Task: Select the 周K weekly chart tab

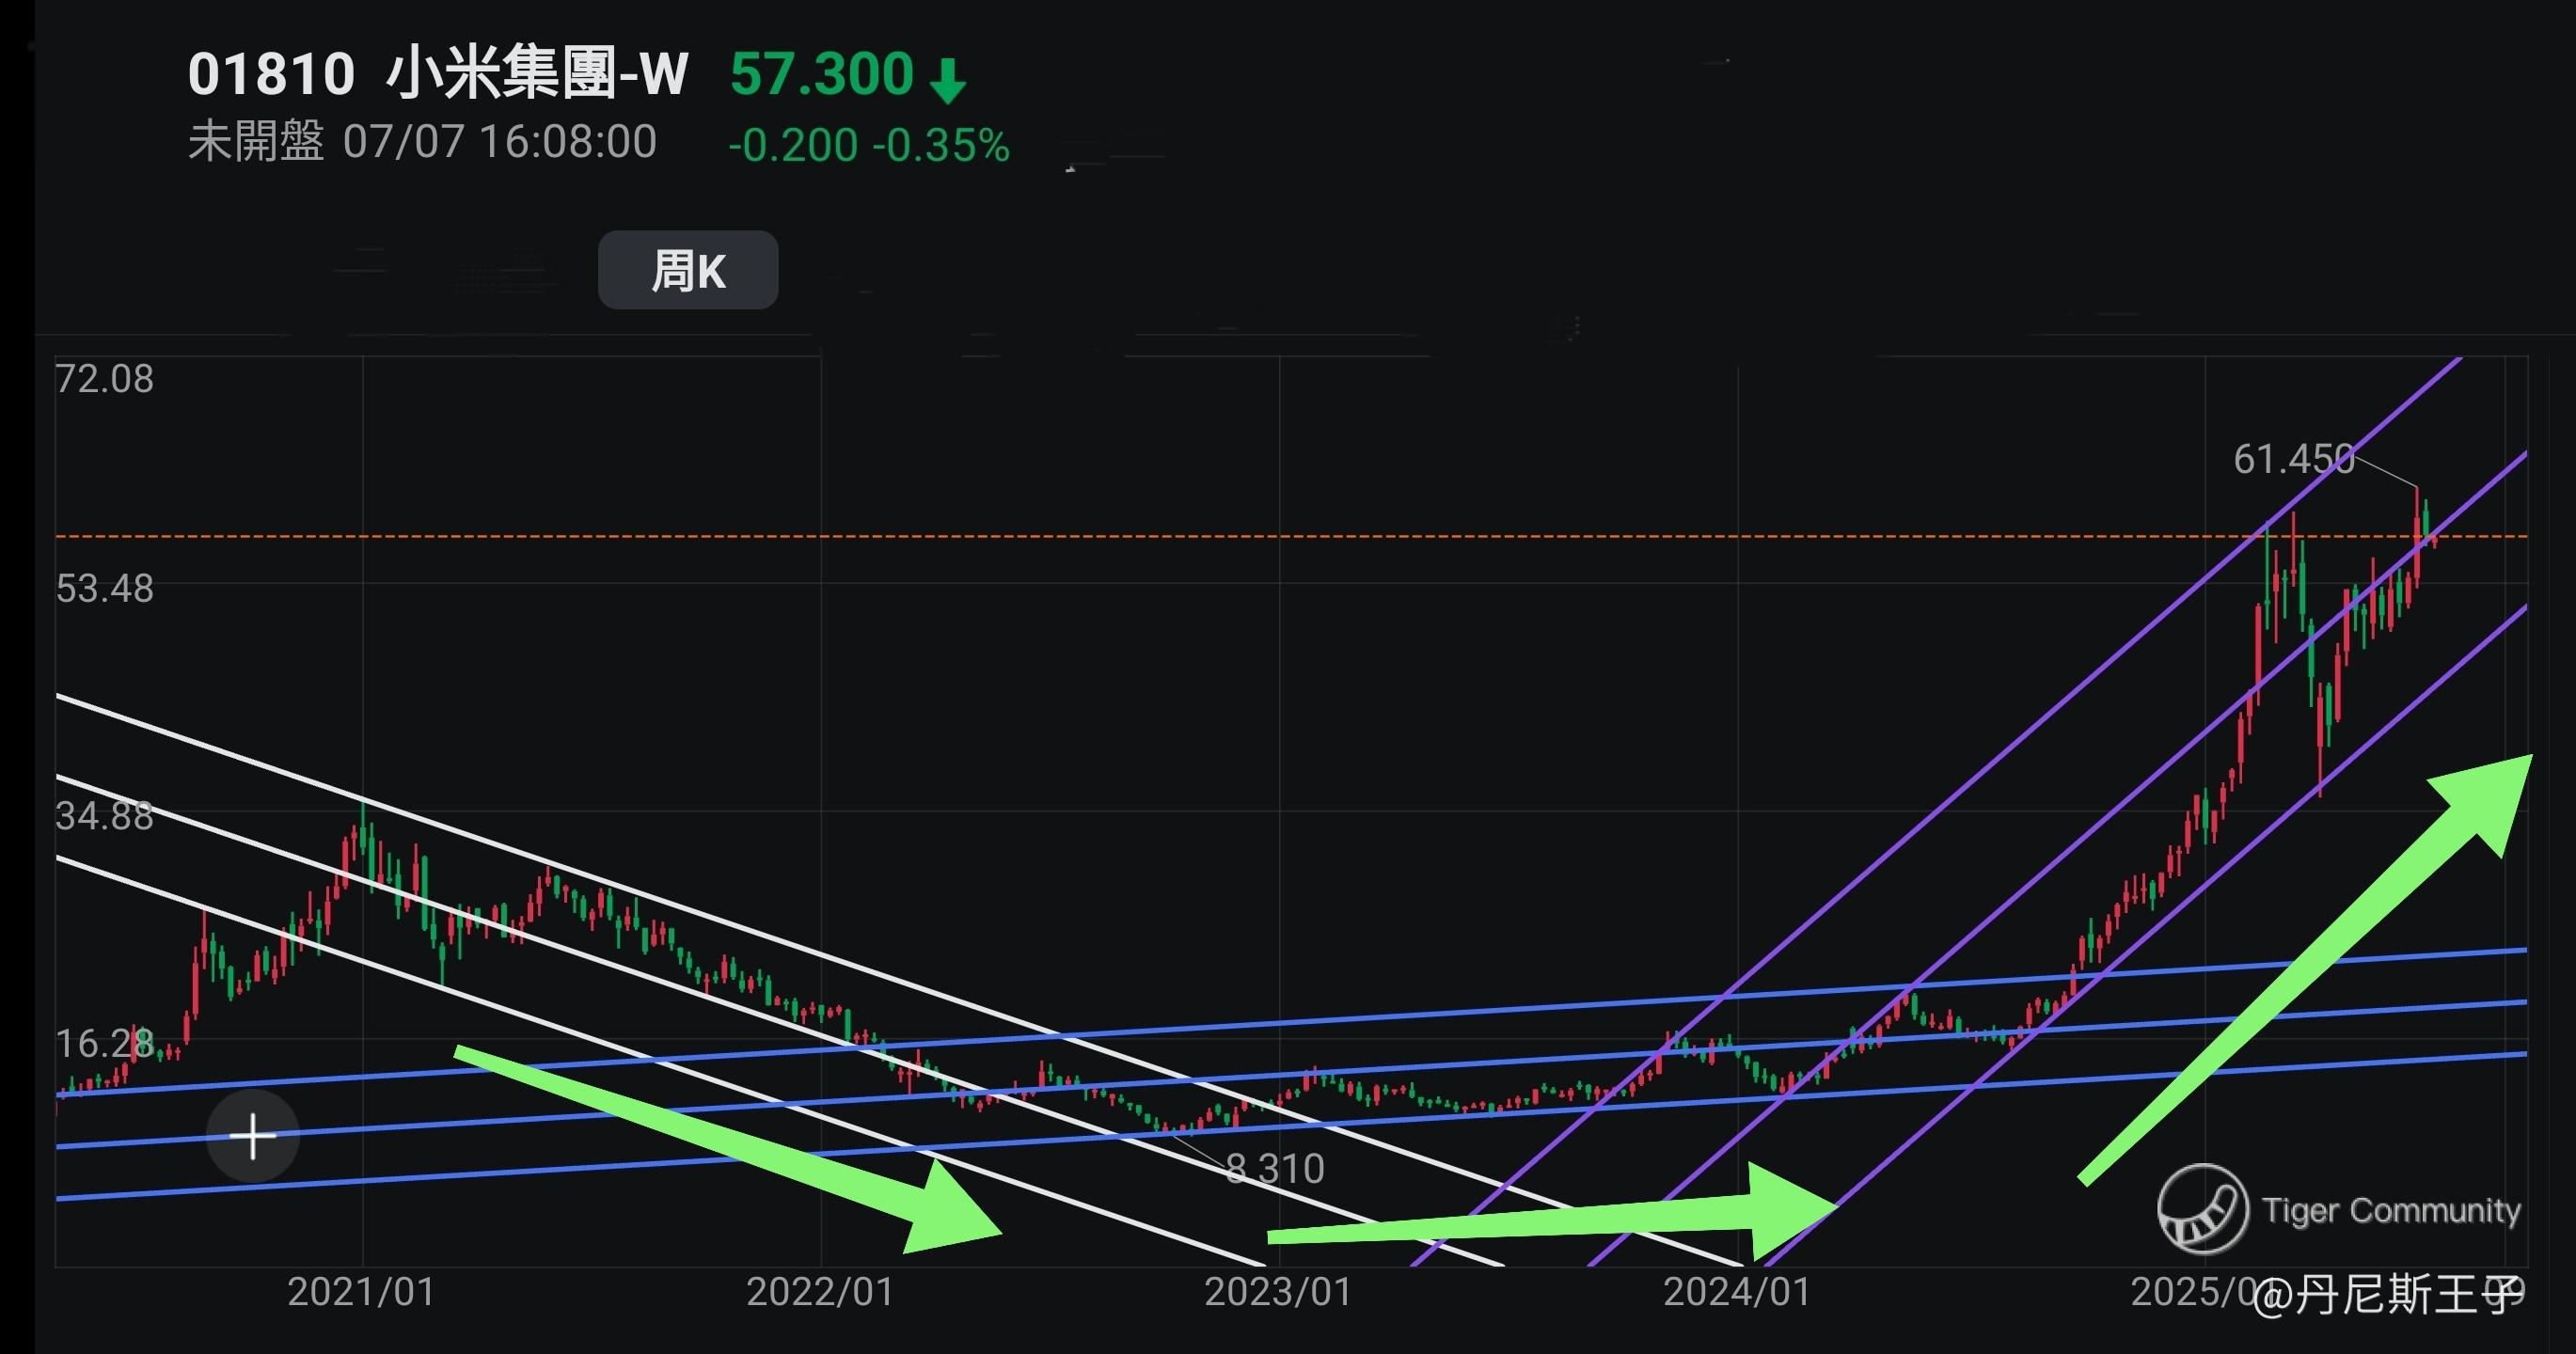Action: [x=688, y=270]
